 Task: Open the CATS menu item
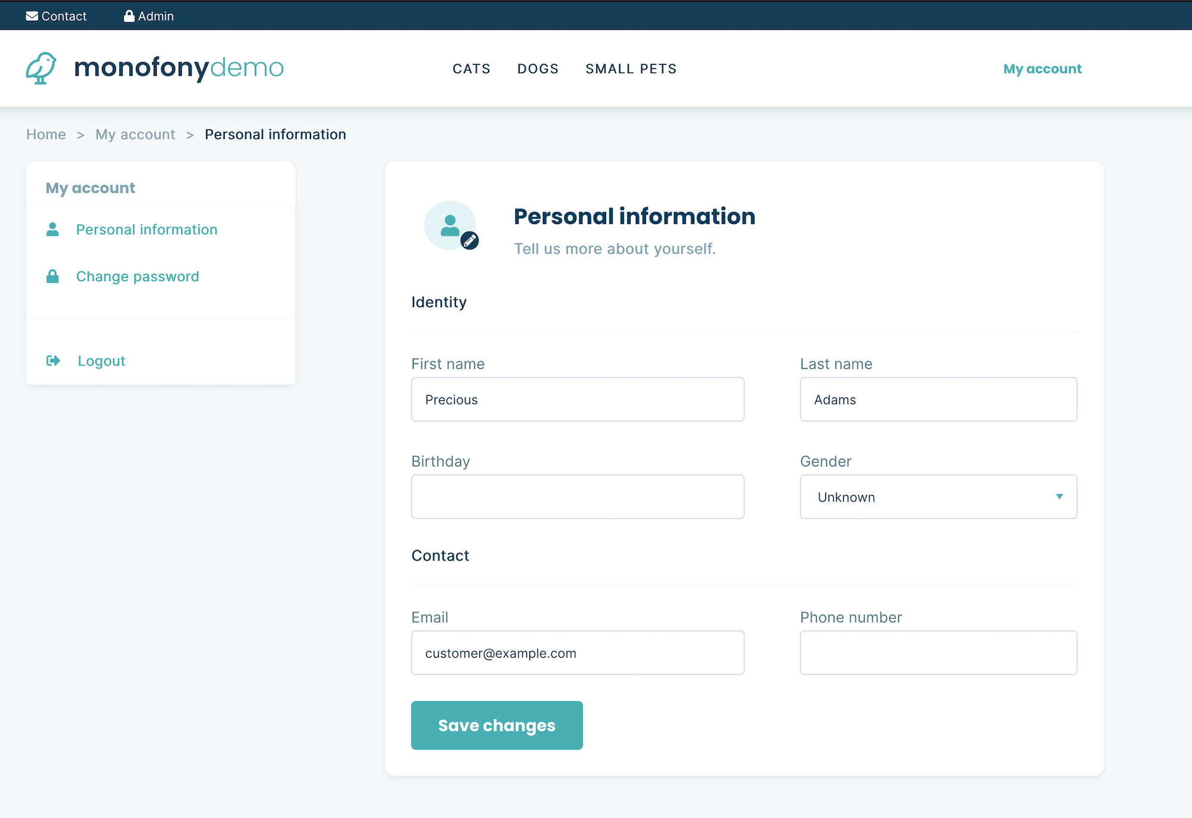[471, 69]
